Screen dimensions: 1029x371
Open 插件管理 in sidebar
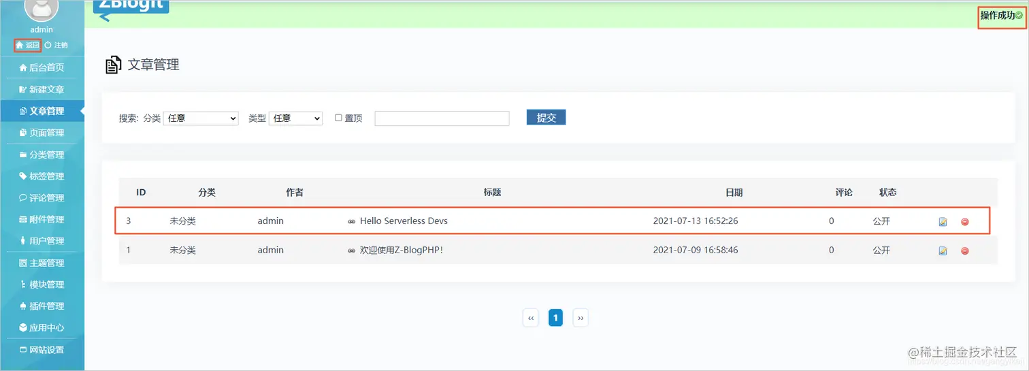click(42, 306)
